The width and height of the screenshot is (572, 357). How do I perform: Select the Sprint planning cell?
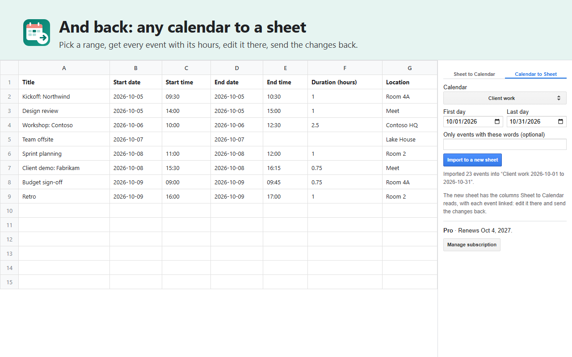tap(64, 154)
